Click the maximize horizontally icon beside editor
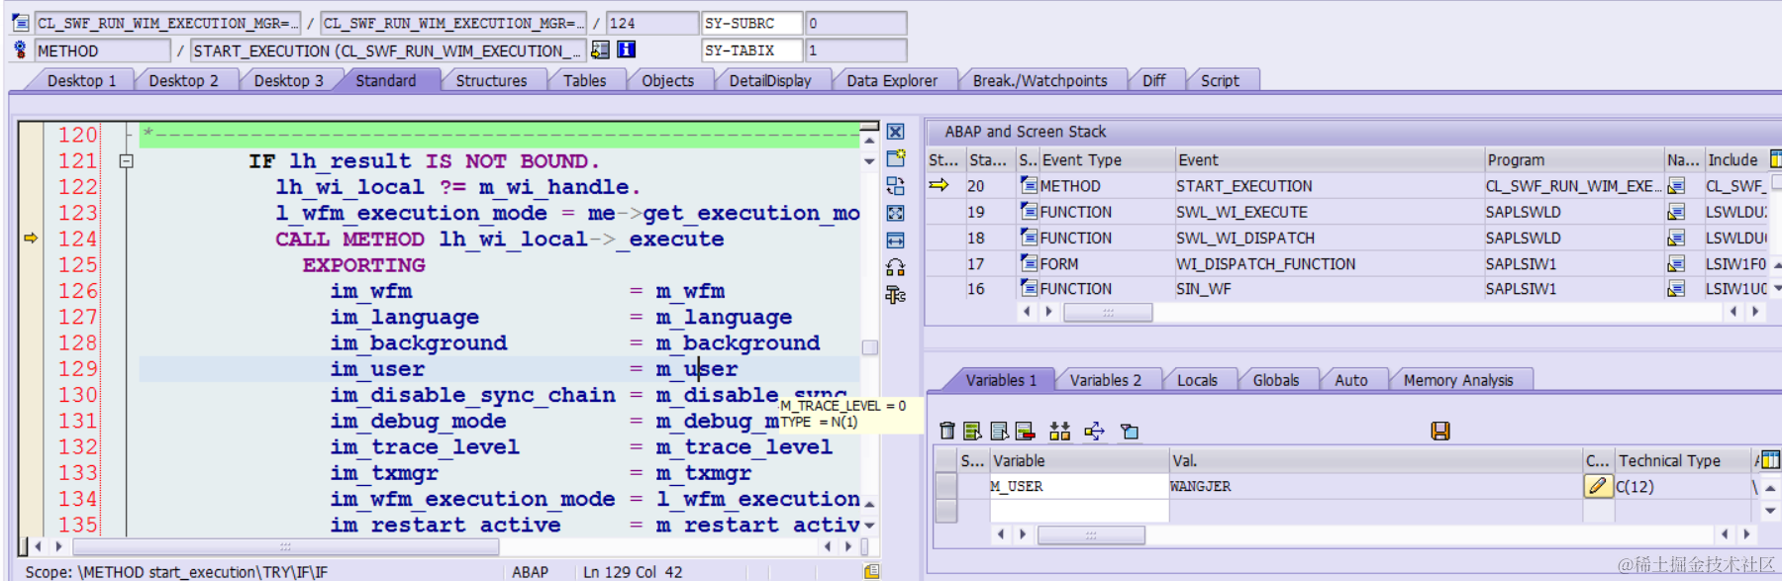Screen dimensions: 1782x581 895,241
